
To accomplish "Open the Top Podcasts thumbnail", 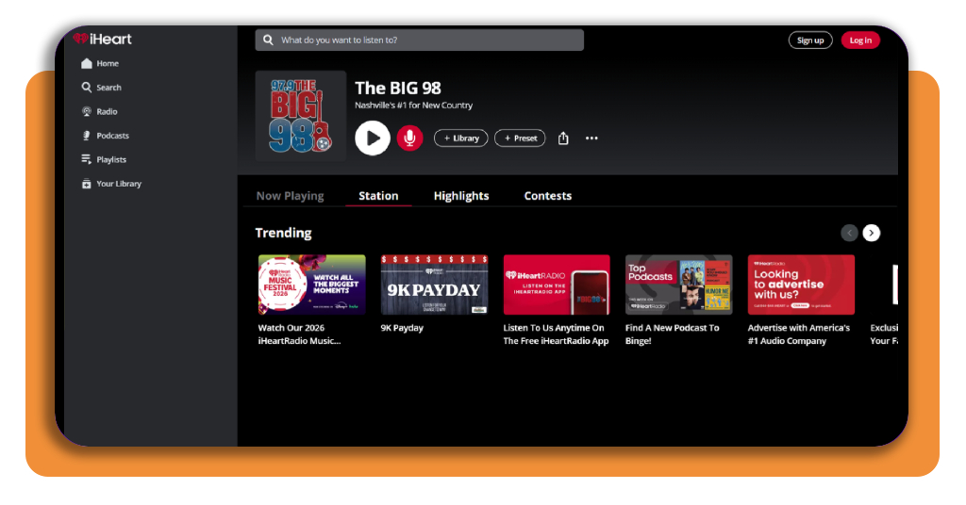I will [679, 285].
